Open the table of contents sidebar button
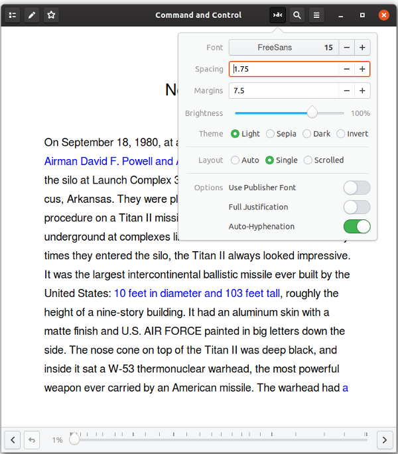 pyautogui.click(x=13, y=15)
